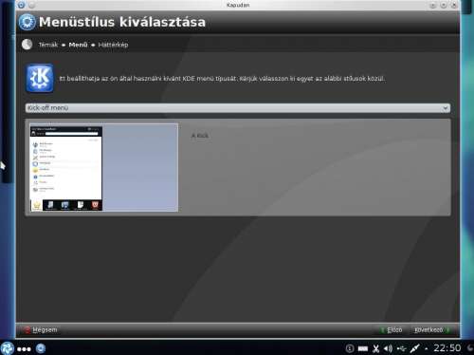Open the Klipper scissors tray icon
The height and width of the screenshot is (355, 474).
coord(375,348)
